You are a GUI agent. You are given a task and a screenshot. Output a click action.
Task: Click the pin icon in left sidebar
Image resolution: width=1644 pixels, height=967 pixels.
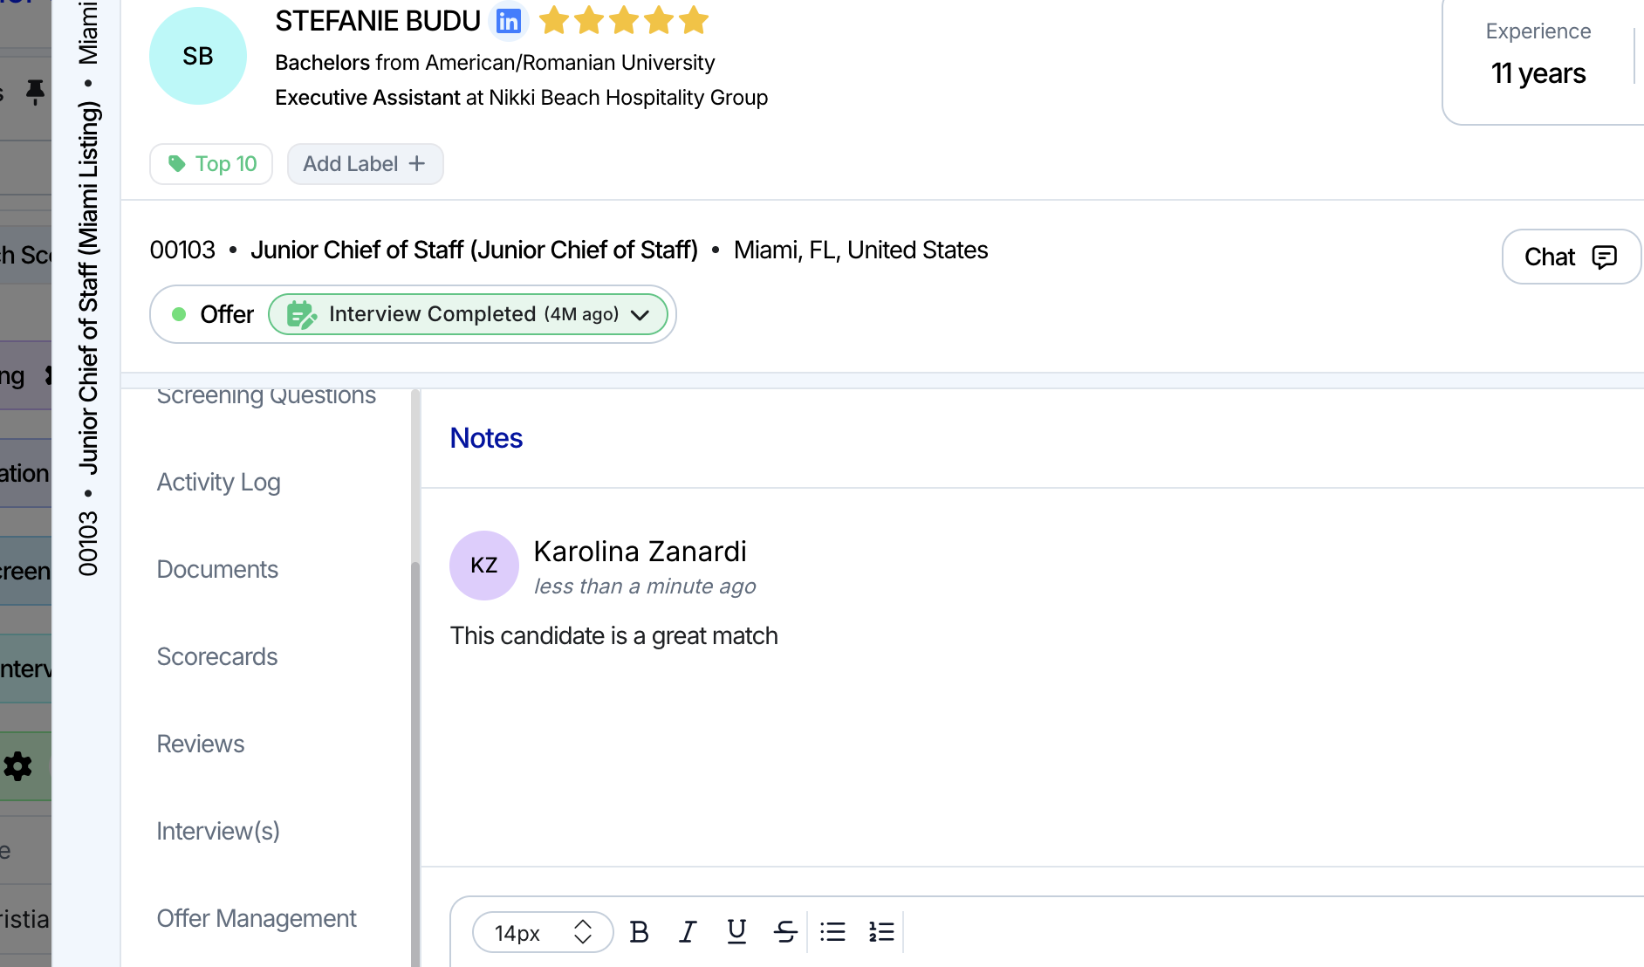(x=35, y=91)
